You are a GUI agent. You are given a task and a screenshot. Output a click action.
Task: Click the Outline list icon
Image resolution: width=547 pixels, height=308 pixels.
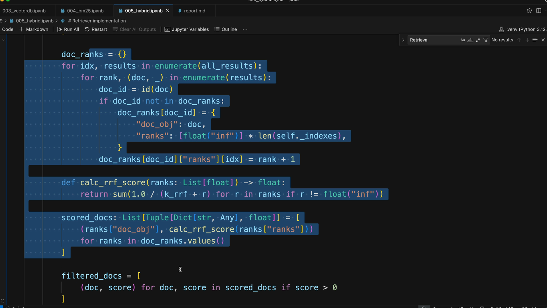tap(217, 29)
